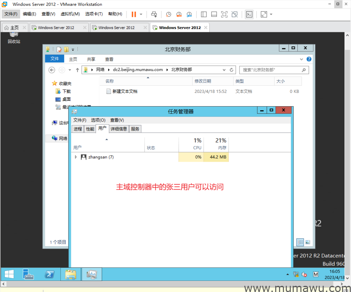Switch Explorer to details view icon
Viewport: 351px width, 292px height.
(x=300, y=242)
